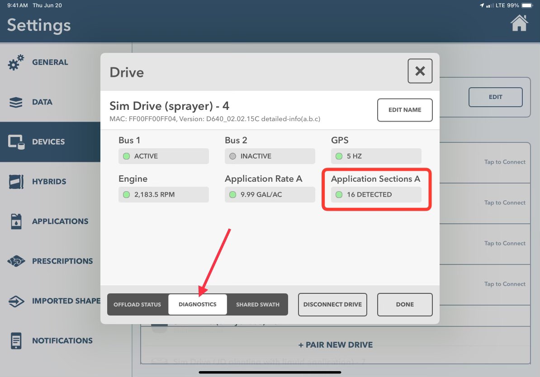This screenshot has height=377, width=540.
Task: Open the Data menu label
Action: click(42, 102)
